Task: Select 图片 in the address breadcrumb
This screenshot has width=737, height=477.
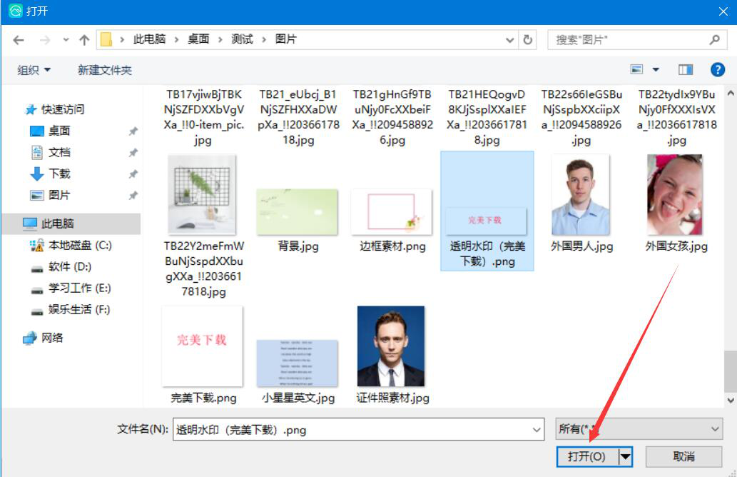Action: click(x=286, y=39)
